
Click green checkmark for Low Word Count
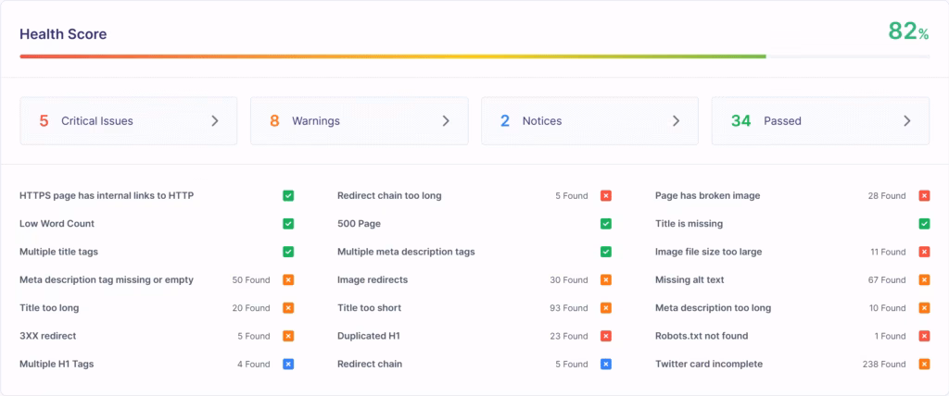pos(288,224)
